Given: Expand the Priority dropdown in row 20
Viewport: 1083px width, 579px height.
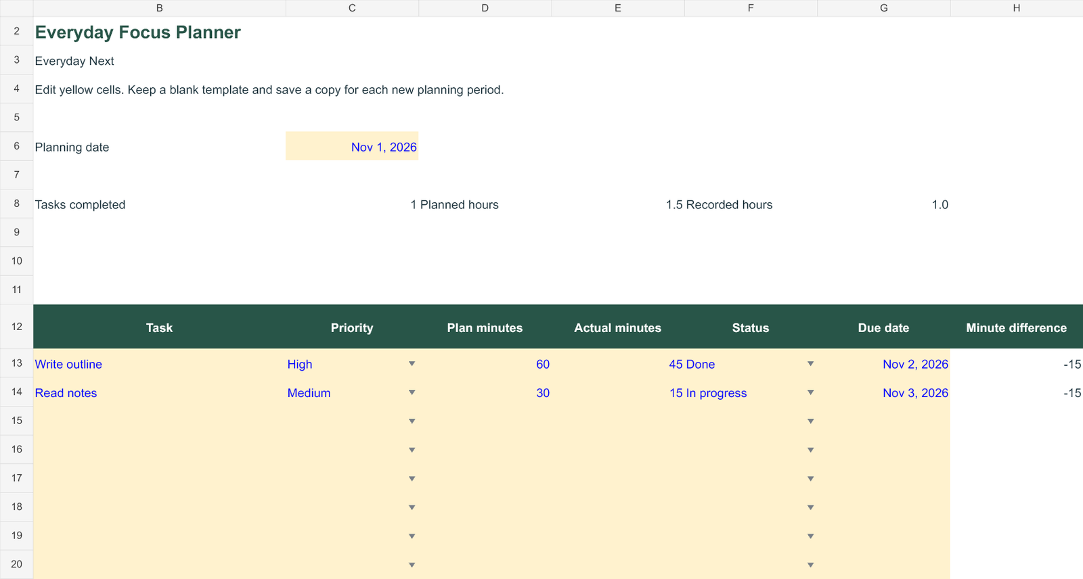Looking at the screenshot, I should pos(412,565).
